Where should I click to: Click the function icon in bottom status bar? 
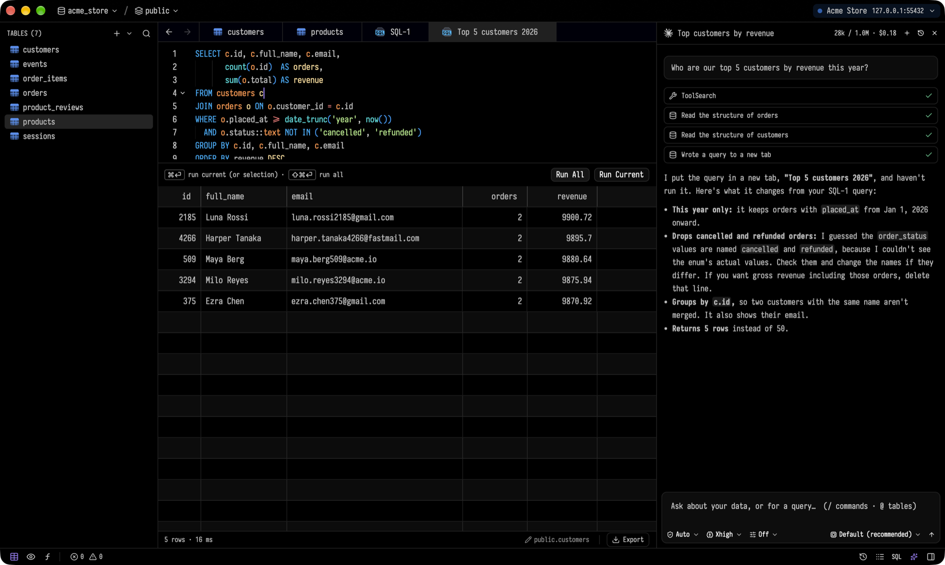tap(47, 557)
